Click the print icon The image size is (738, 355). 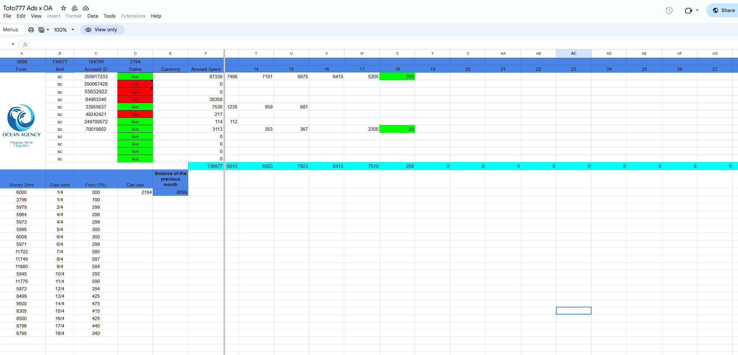(31, 30)
